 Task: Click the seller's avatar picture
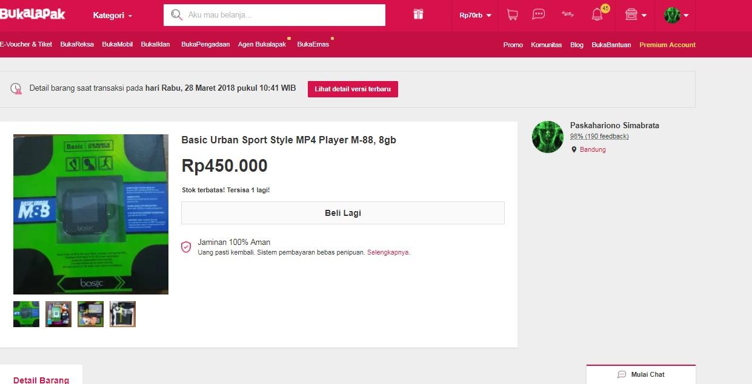(x=548, y=137)
